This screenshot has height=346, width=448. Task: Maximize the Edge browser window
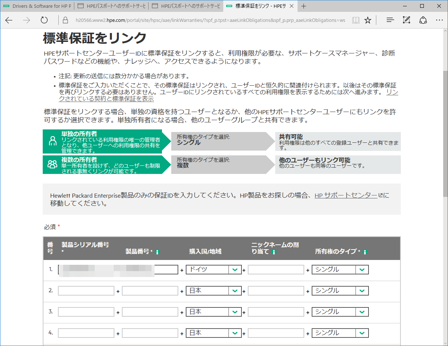click(x=422, y=6)
